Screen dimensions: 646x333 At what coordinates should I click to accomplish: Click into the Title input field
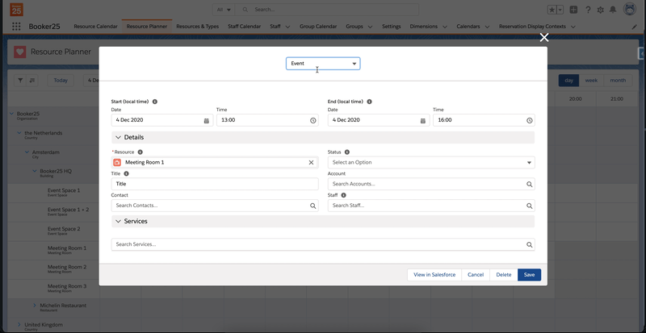click(x=215, y=184)
